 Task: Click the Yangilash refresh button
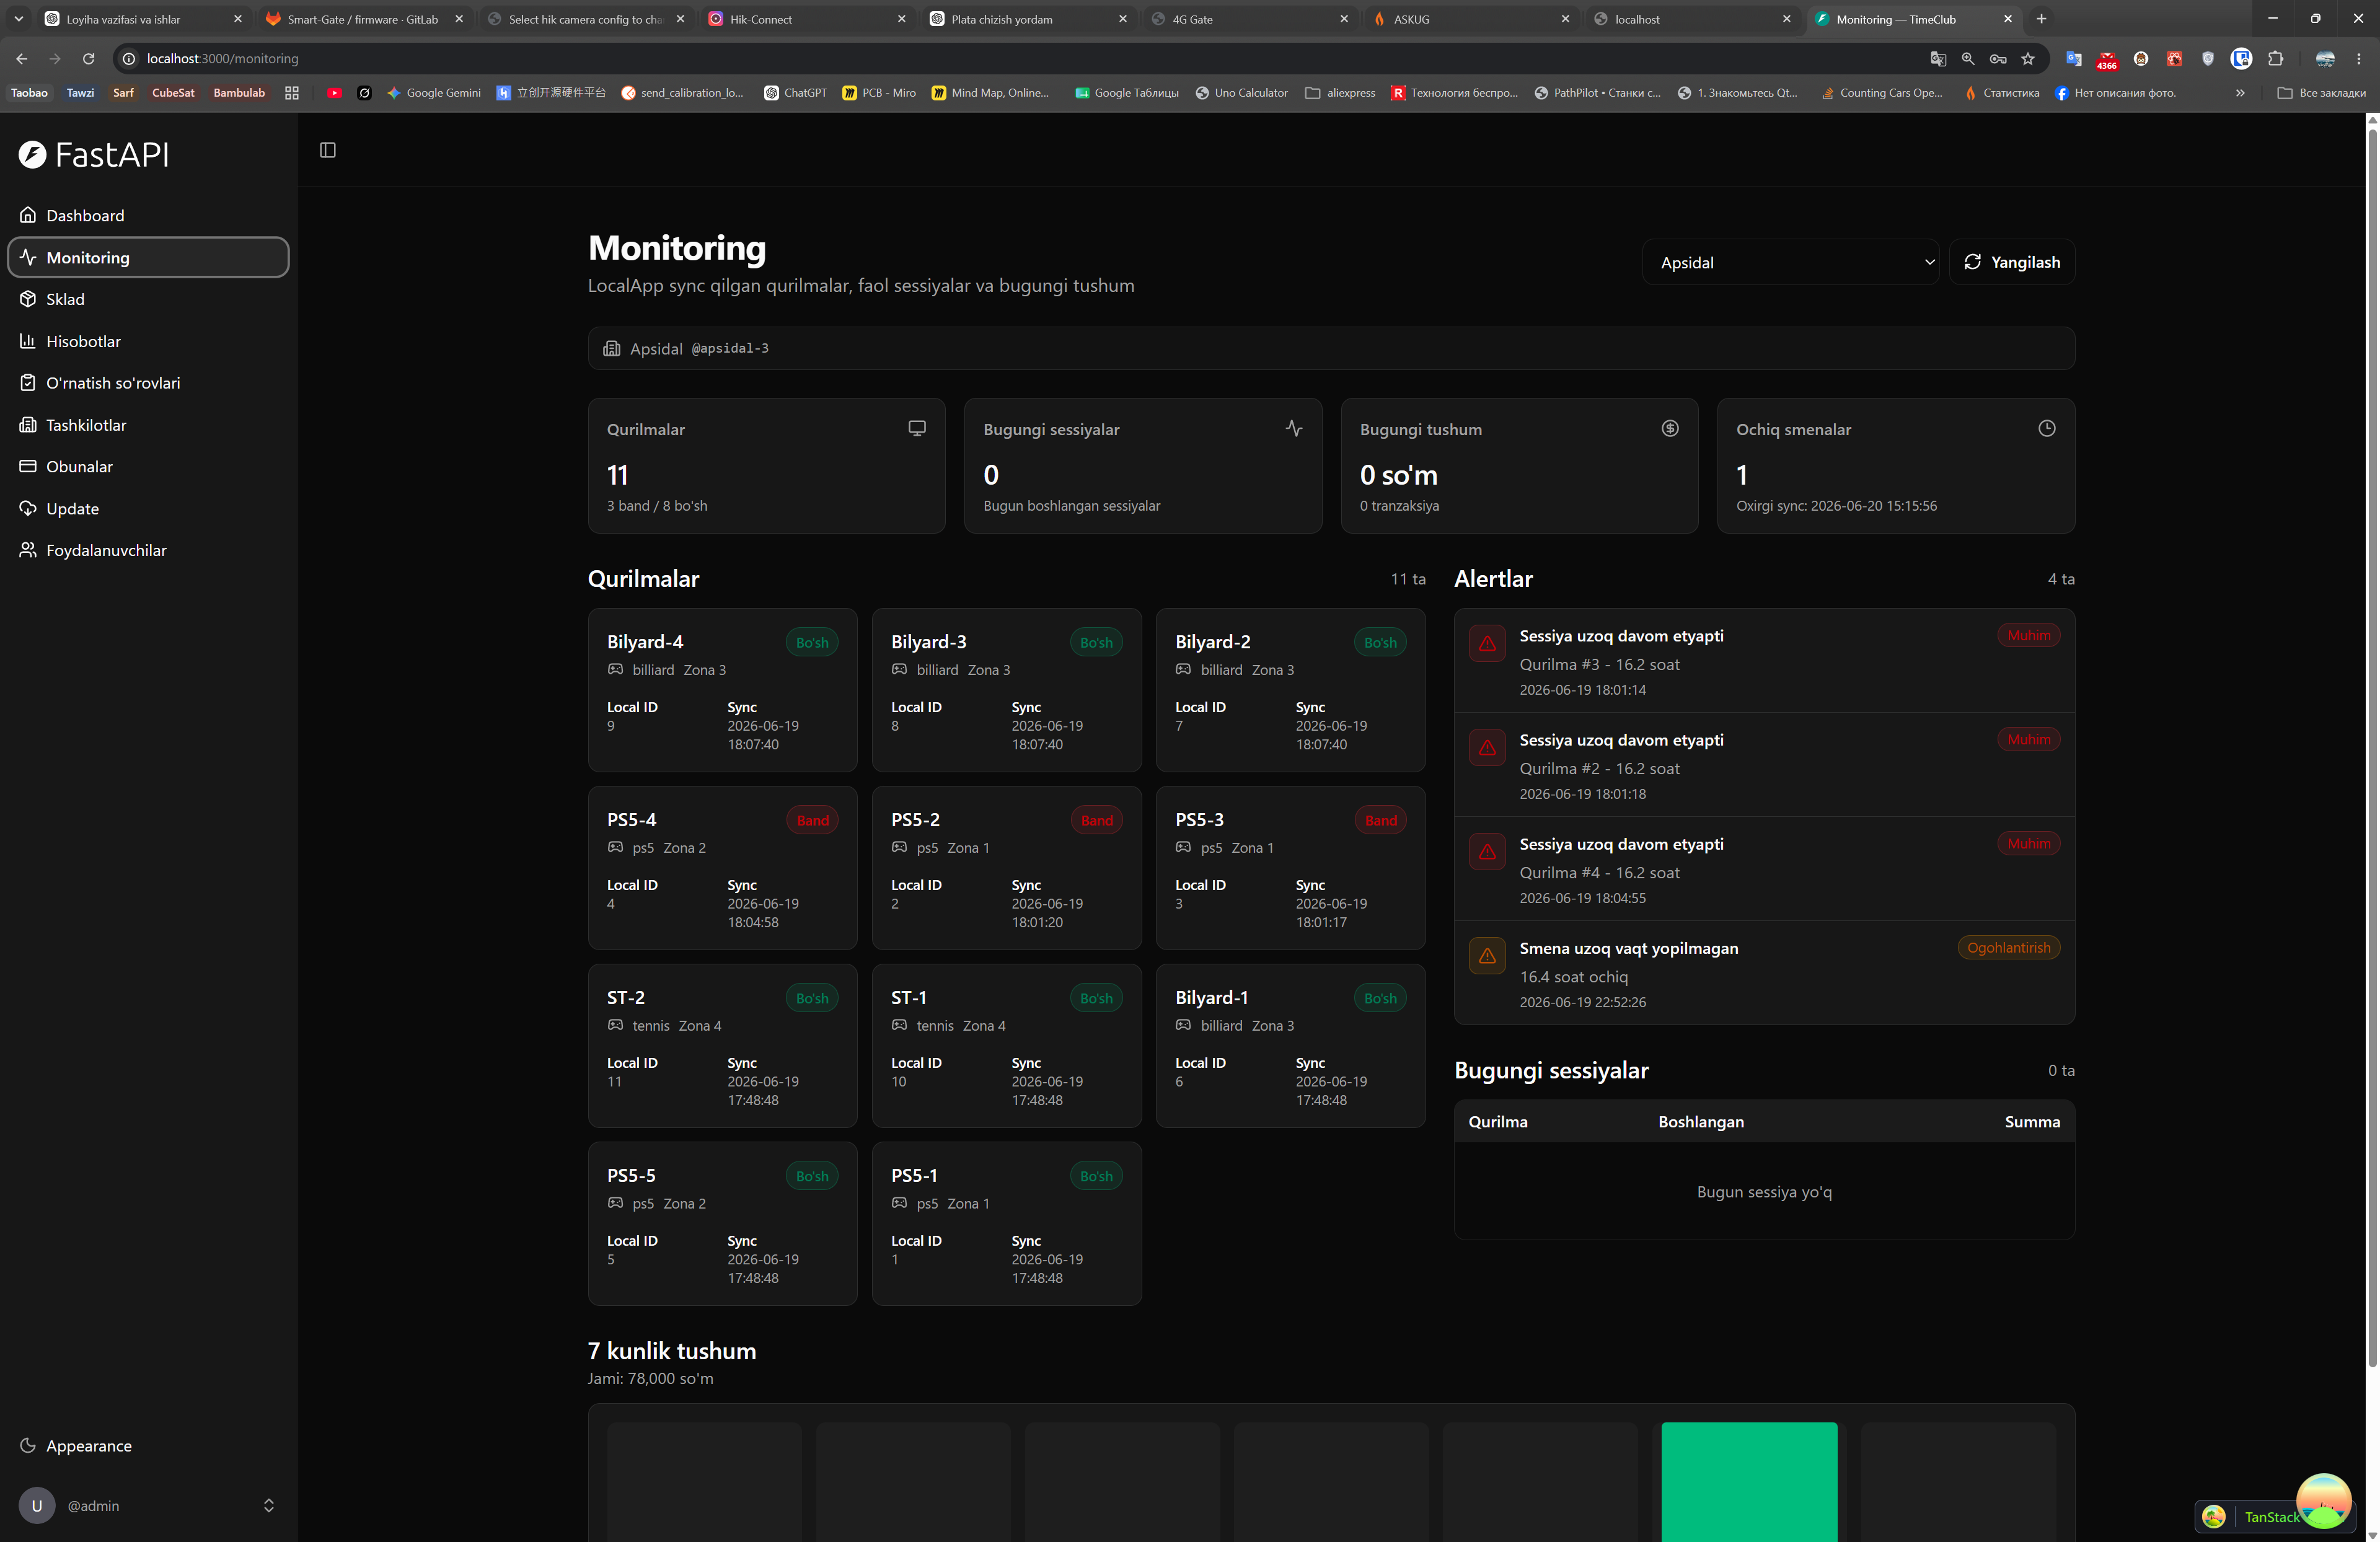pos(2011,262)
